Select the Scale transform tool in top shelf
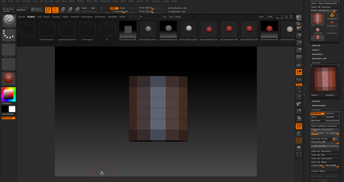The image size is (344, 182). click(70, 10)
